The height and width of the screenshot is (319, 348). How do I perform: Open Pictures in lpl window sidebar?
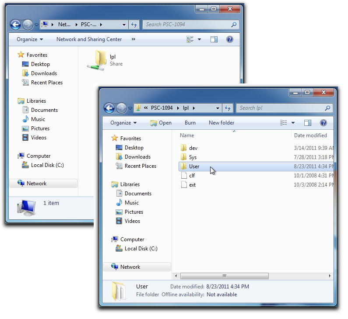tap(130, 212)
